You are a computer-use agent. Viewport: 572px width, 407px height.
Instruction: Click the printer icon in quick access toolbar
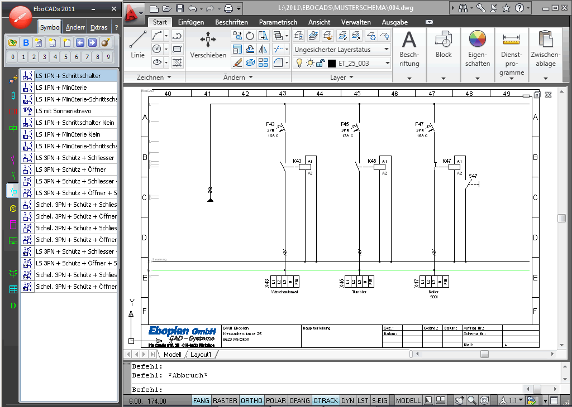pyautogui.click(x=228, y=8)
